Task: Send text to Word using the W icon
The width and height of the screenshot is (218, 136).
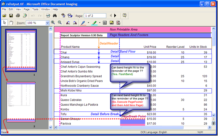Action: point(70,15)
